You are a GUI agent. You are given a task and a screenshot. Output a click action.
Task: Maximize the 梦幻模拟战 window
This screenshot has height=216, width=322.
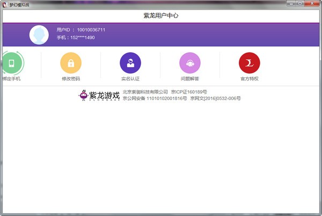coord(300,3)
